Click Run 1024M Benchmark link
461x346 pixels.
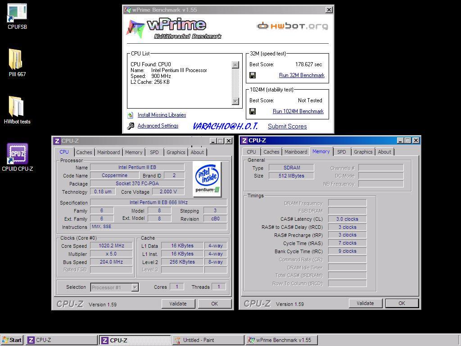tap(298, 111)
